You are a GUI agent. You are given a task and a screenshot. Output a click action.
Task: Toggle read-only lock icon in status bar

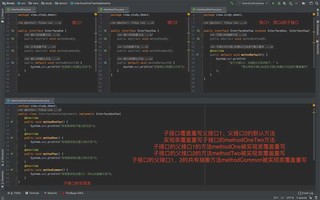click(311, 197)
